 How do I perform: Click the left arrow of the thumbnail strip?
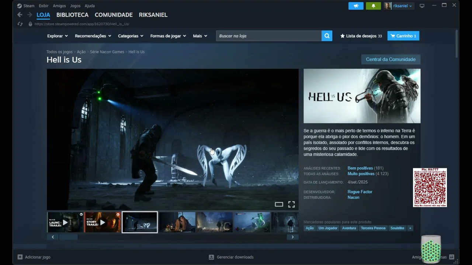coord(53,237)
